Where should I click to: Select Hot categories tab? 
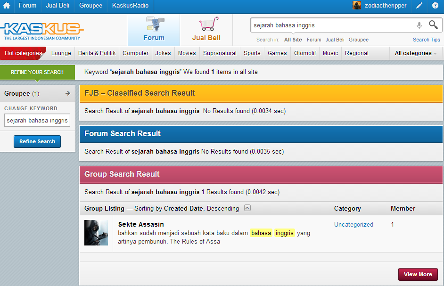23,53
